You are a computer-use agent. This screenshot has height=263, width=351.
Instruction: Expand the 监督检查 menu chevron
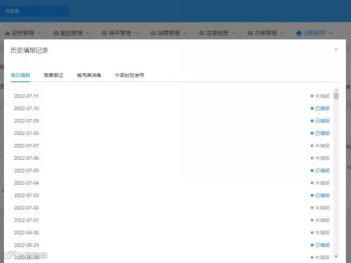pyautogui.click(x=234, y=33)
